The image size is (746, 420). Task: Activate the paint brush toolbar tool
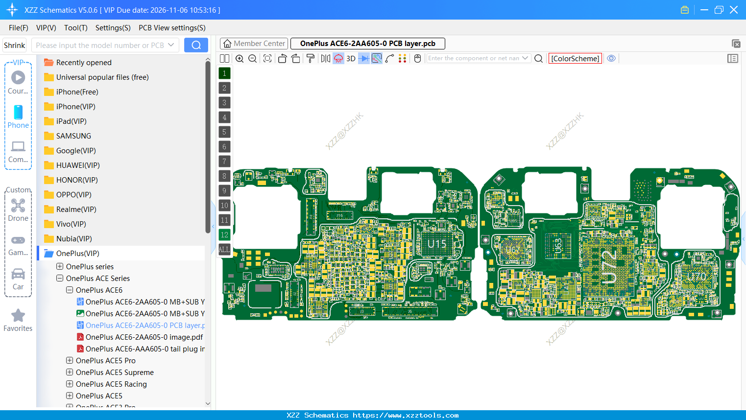click(x=310, y=58)
